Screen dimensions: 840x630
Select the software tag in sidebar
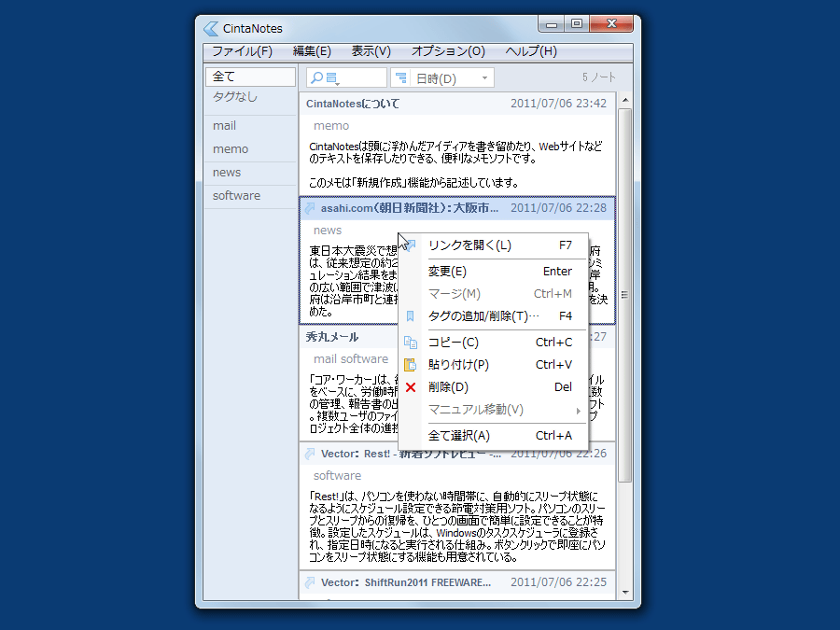[x=236, y=196]
